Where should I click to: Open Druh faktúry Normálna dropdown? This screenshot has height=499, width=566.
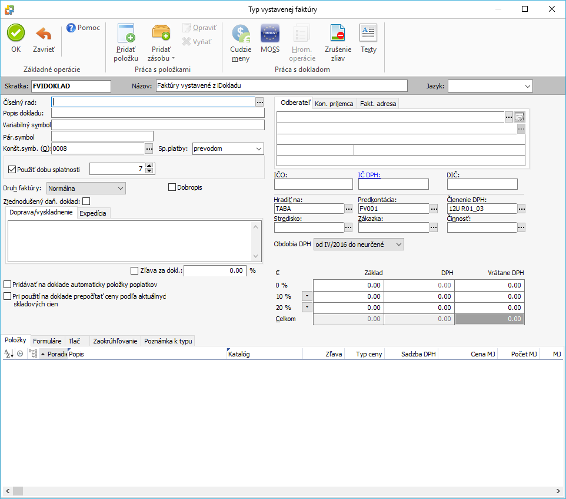121,188
